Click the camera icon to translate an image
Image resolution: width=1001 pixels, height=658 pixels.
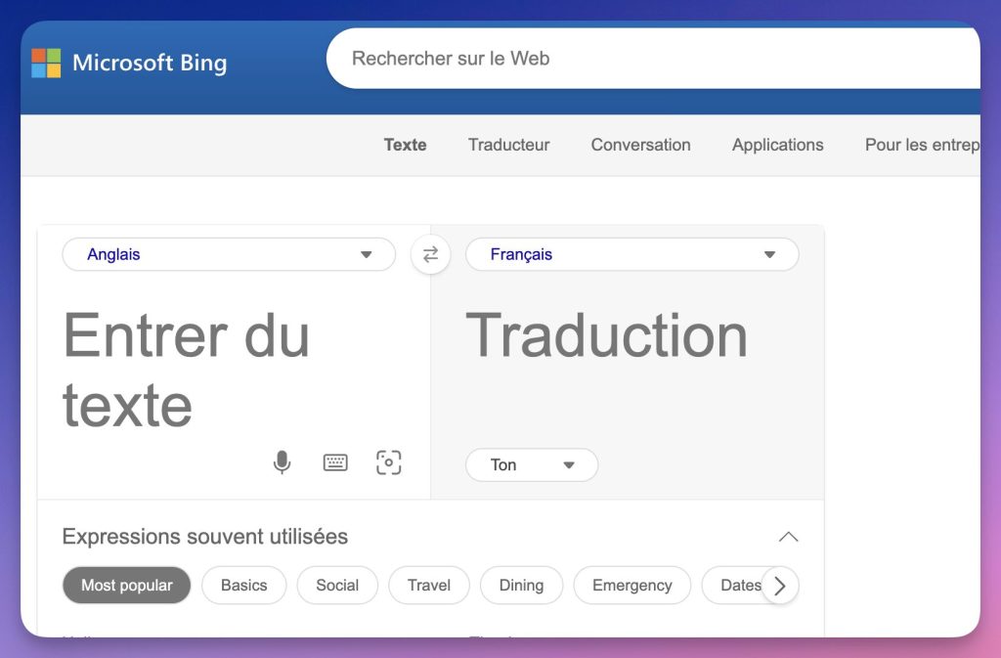click(389, 461)
